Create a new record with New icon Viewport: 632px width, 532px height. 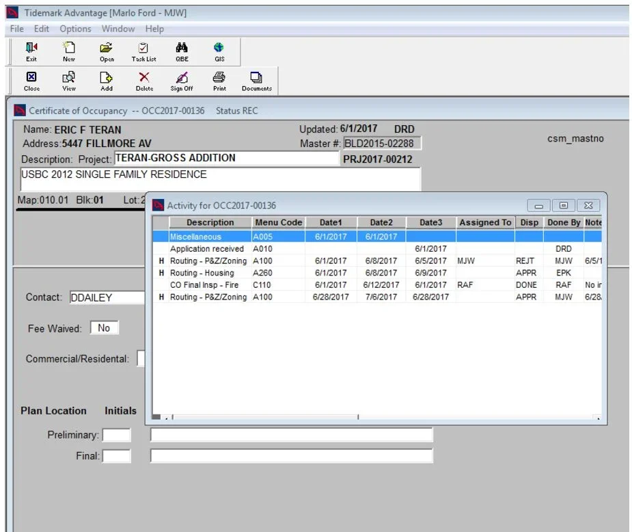pyautogui.click(x=69, y=51)
